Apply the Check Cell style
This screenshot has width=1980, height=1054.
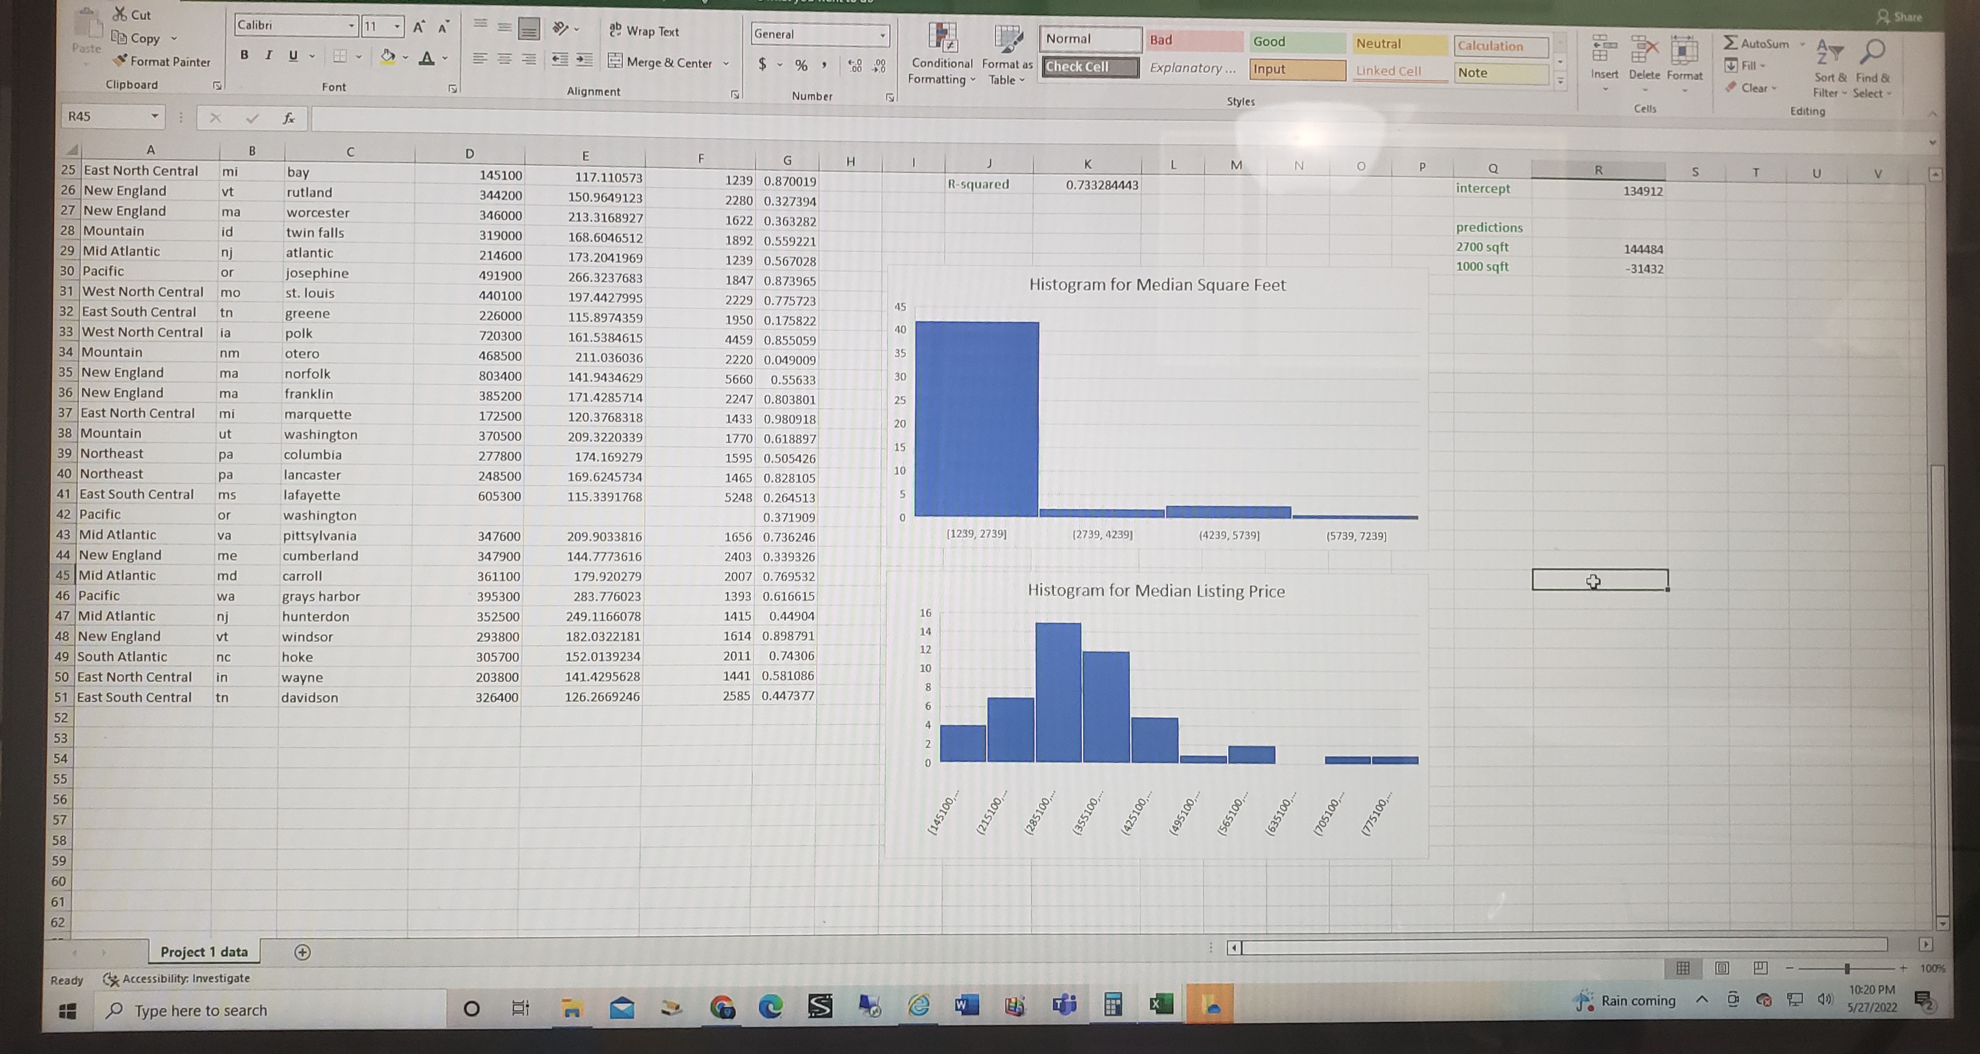pos(1090,67)
